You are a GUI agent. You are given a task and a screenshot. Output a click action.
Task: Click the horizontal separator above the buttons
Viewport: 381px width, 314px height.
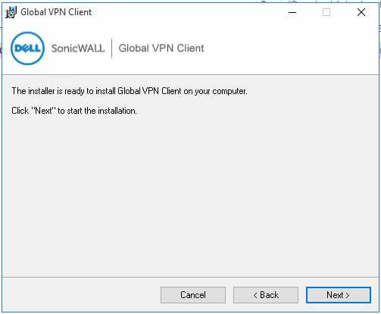point(190,277)
